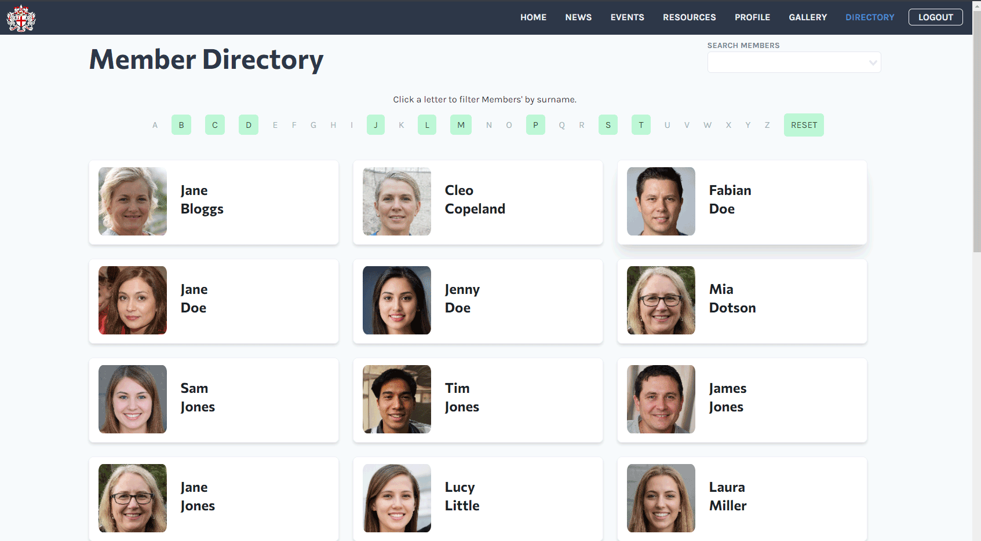Go to the EVENTS page
This screenshot has width=981, height=541.
(x=627, y=17)
